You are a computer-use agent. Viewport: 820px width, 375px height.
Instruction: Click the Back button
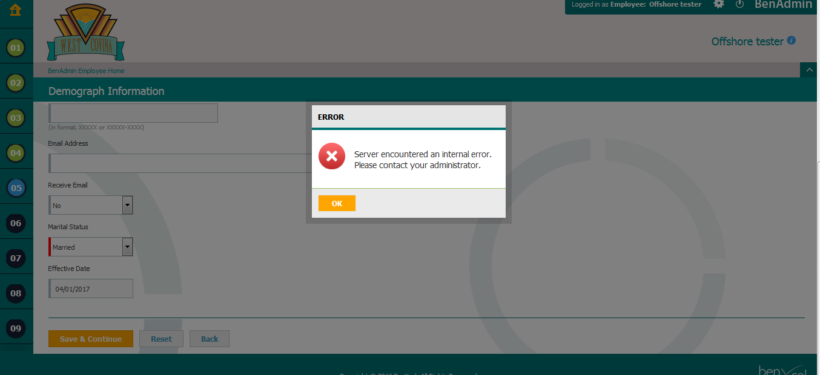coord(210,339)
